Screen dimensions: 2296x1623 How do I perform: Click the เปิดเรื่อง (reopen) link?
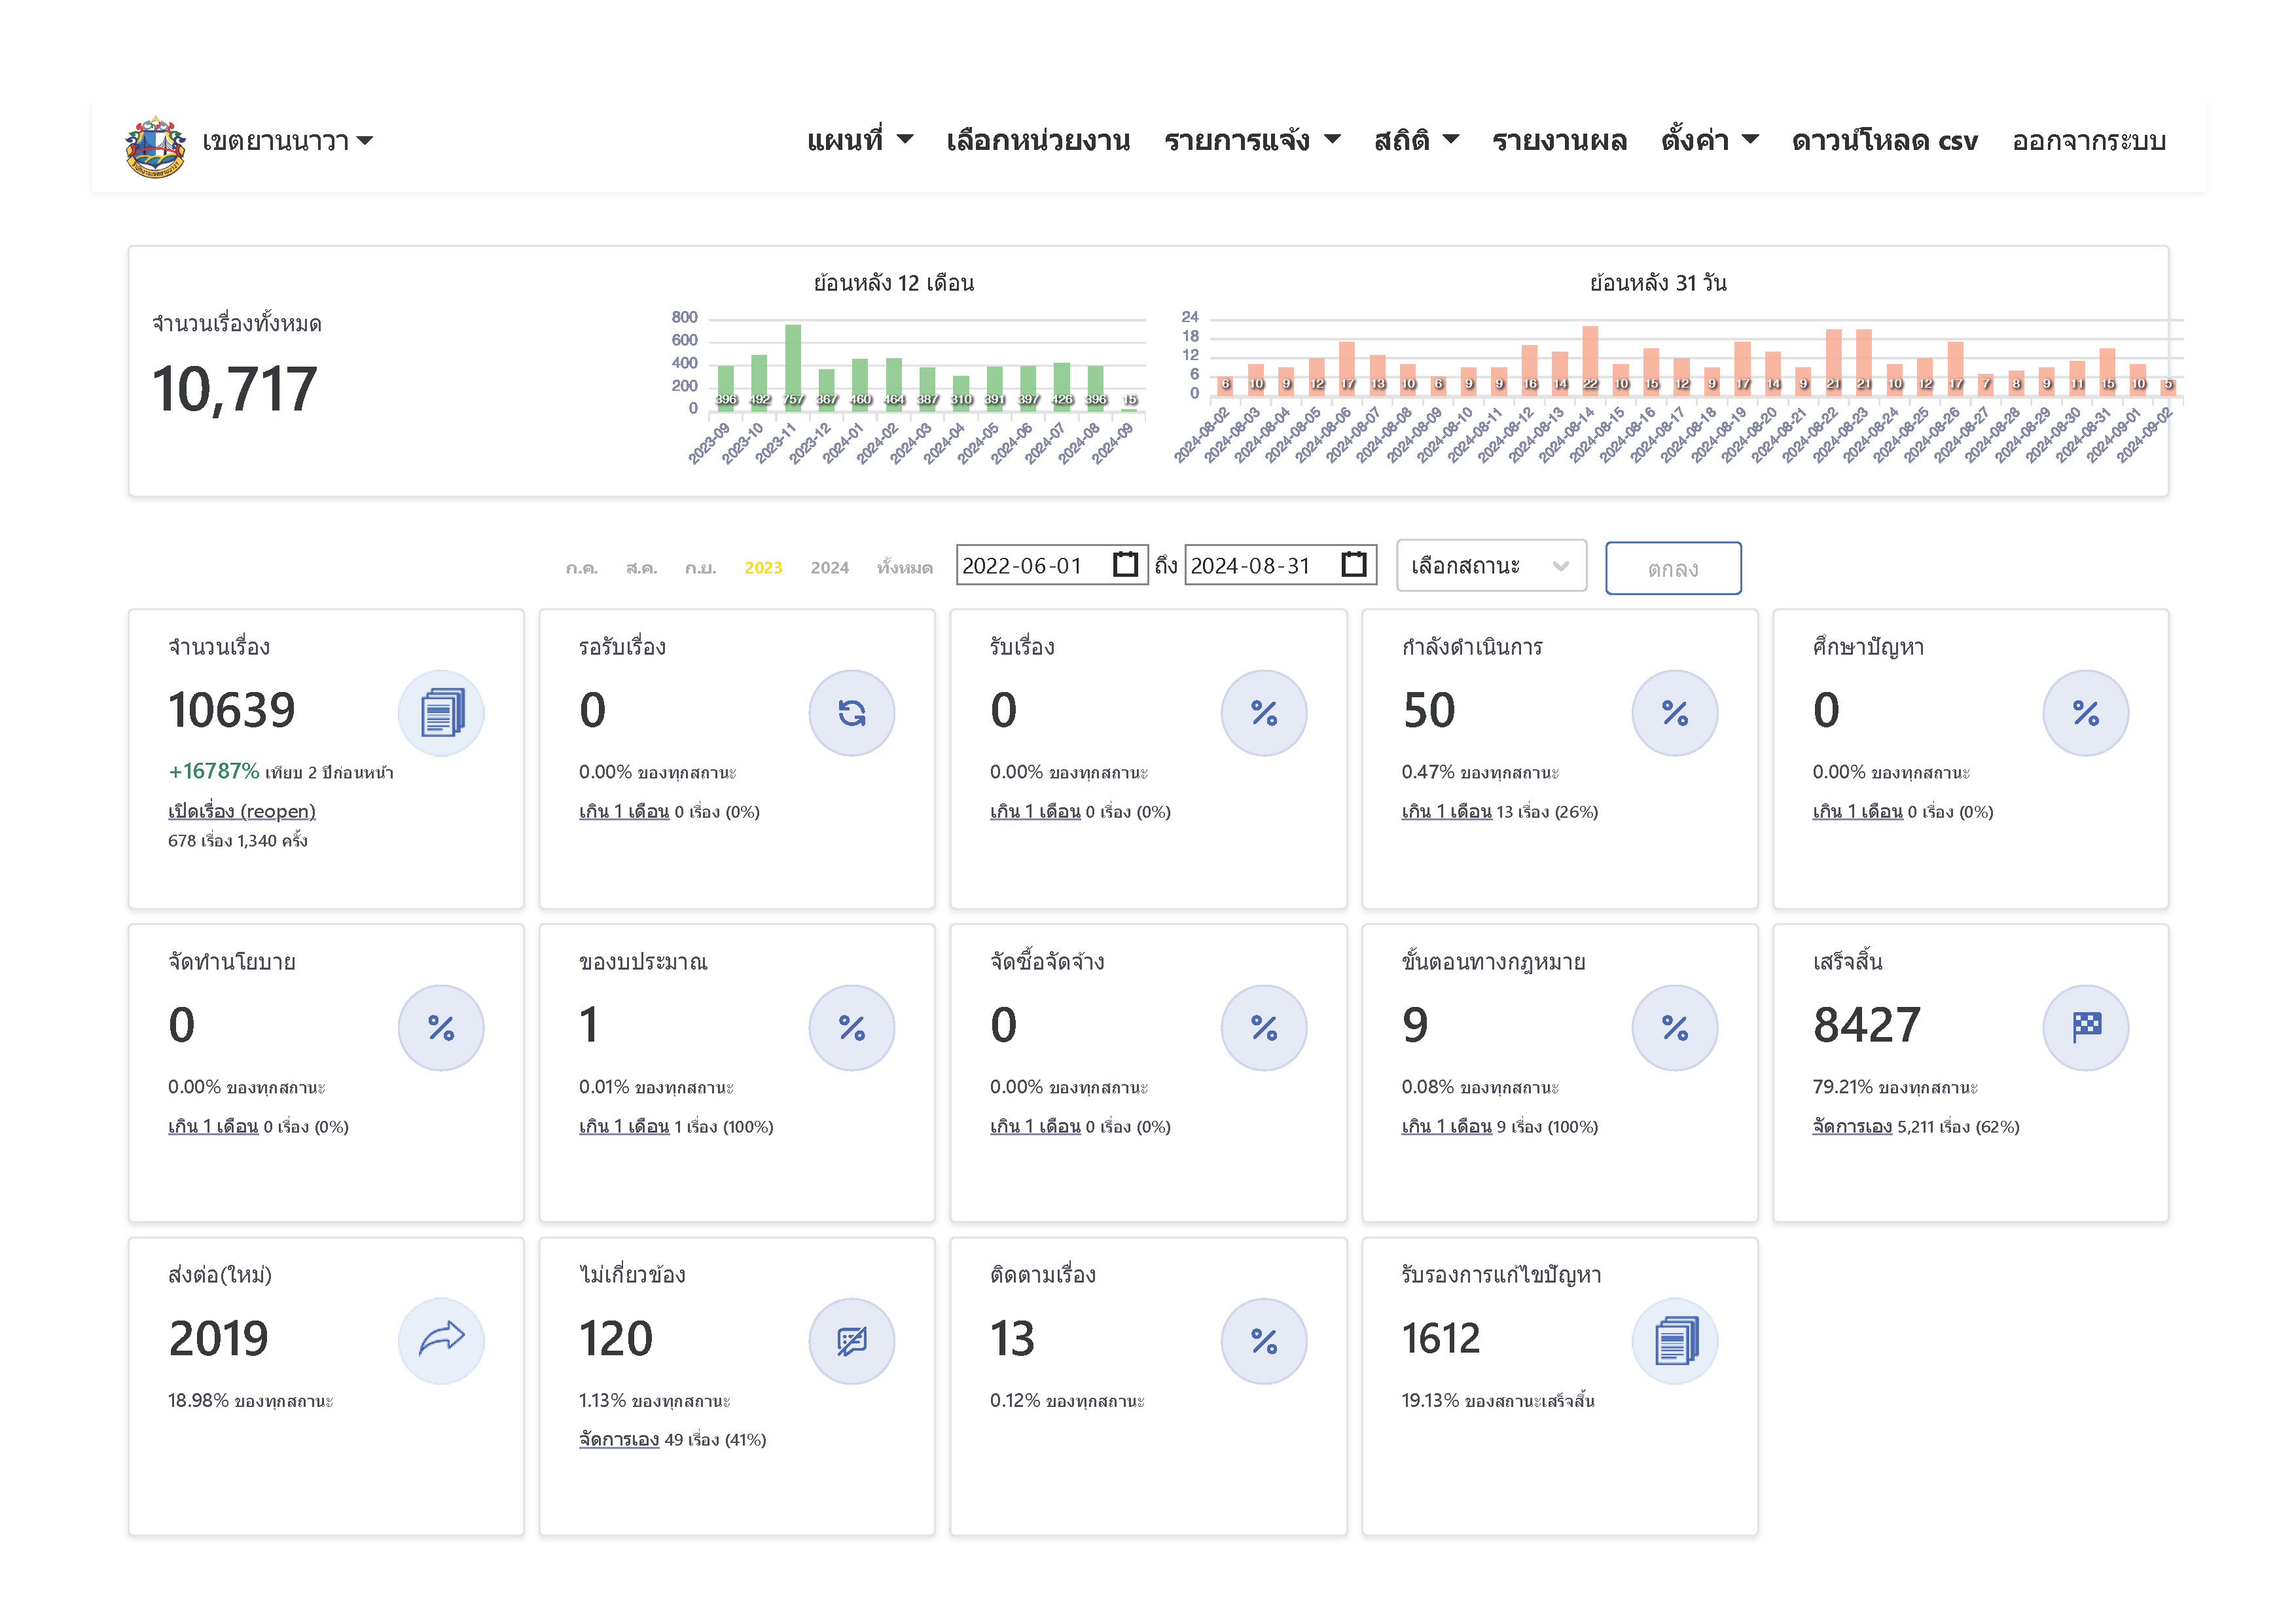tap(242, 811)
